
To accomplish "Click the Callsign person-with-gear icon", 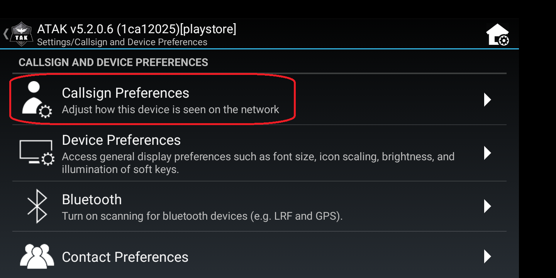I will [35, 99].
